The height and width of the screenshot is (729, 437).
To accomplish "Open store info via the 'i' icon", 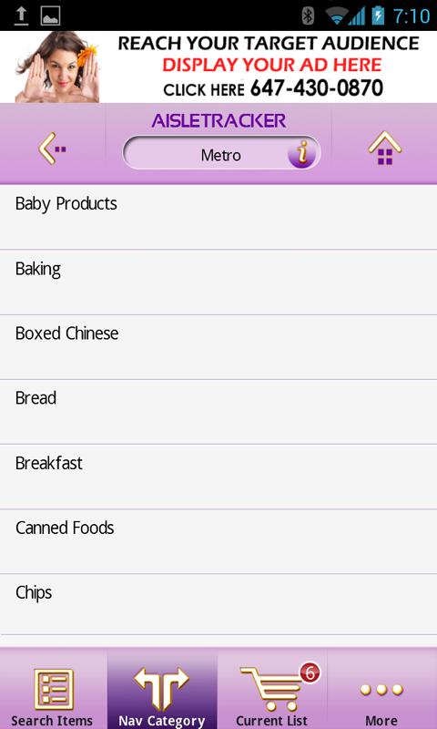I will point(302,153).
